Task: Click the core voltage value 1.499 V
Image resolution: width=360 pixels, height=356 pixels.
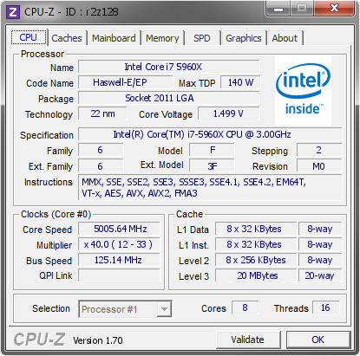Action: click(x=229, y=113)
